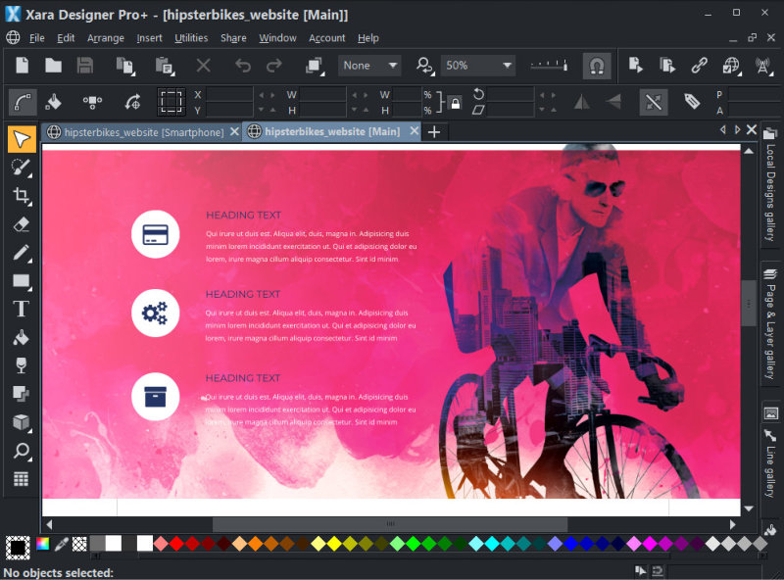Viewport: 784px width, 580px height.
Task: Activate the Zoom tool
Action: point(22,449)
